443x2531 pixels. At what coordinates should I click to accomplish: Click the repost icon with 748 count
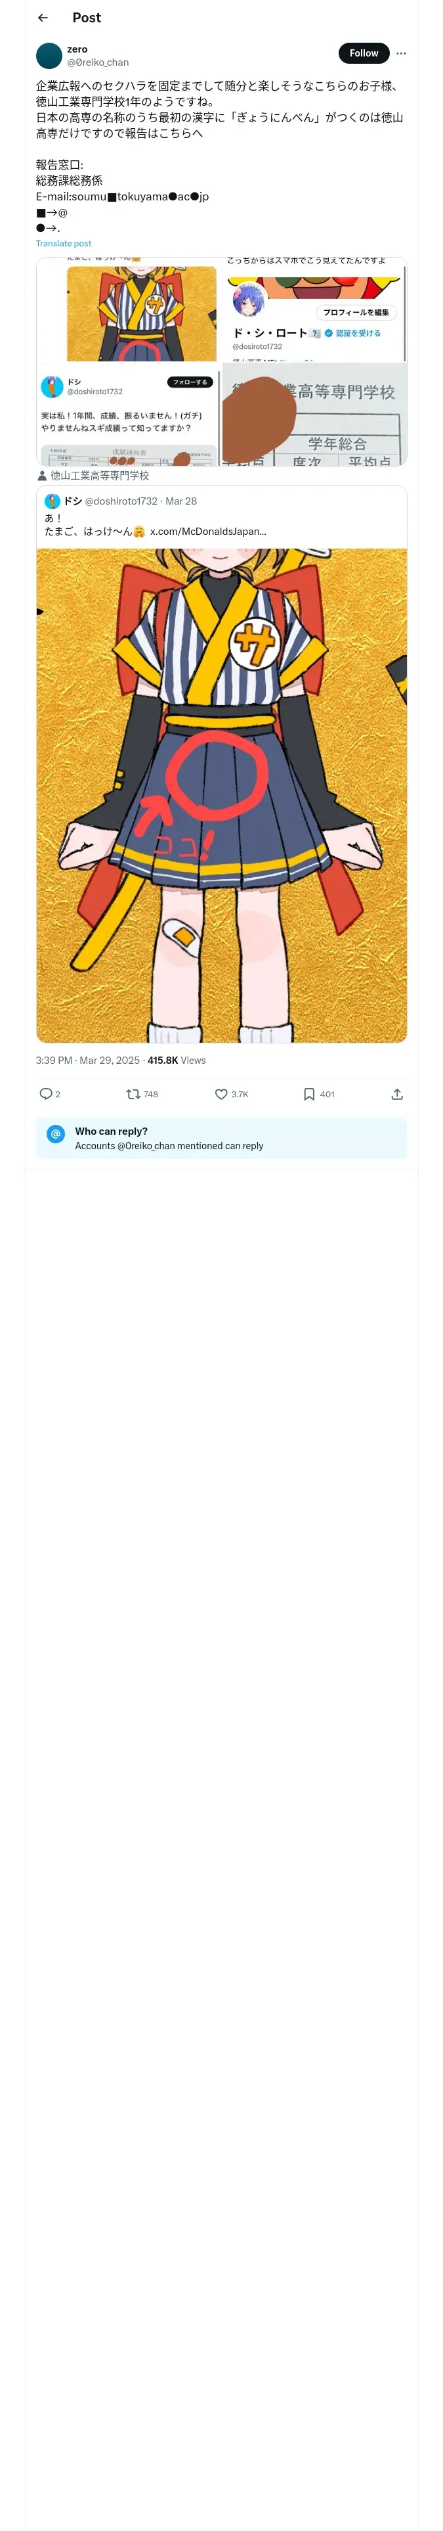[133, 1093]
